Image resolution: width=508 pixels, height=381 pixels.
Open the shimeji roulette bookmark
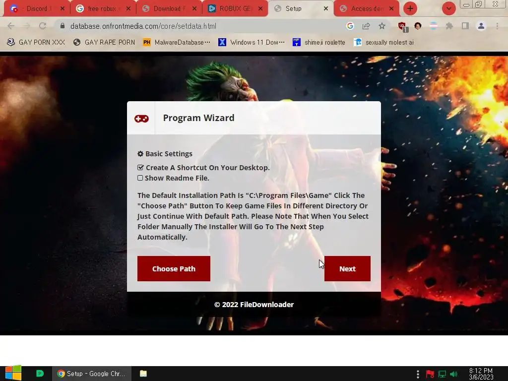click(319, 42)
